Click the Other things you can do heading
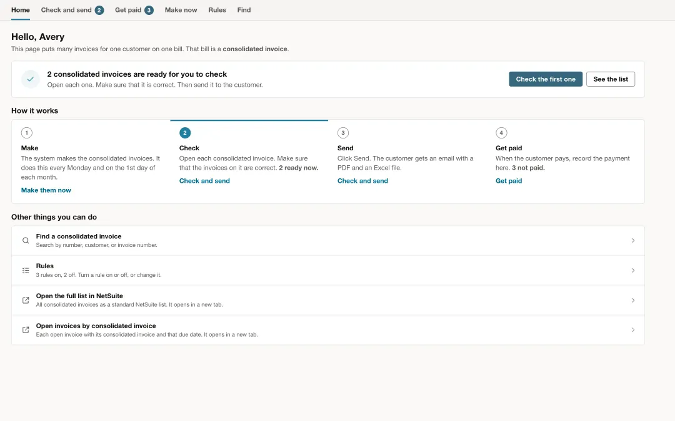Viewport: 675px width, 421px height. pyautogui.click(x=54, y=218)
